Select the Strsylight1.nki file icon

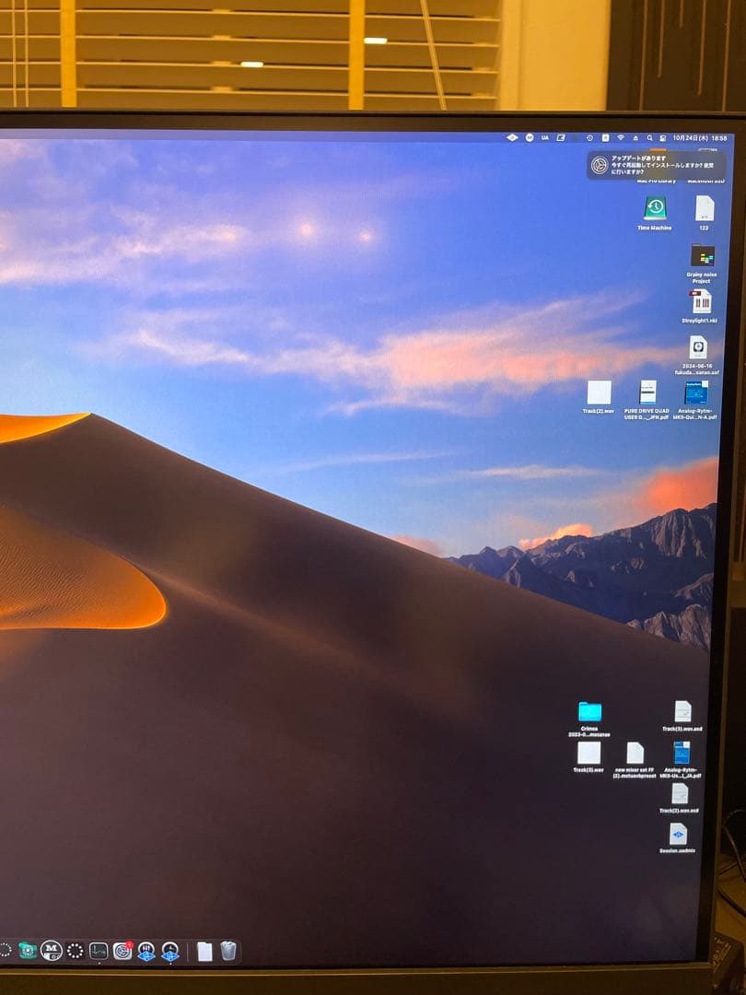pos(701,301)
